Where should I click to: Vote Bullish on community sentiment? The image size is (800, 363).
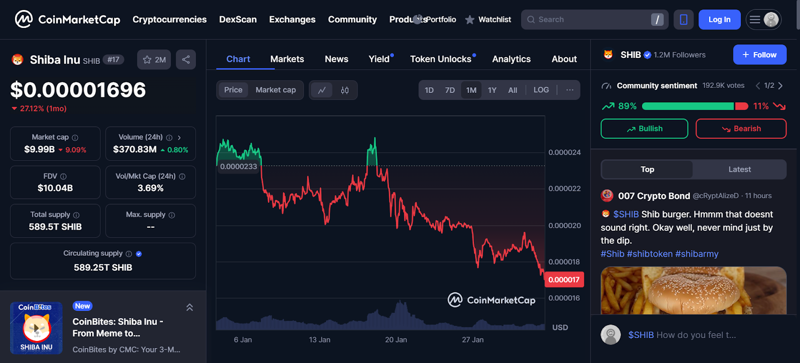644,129
